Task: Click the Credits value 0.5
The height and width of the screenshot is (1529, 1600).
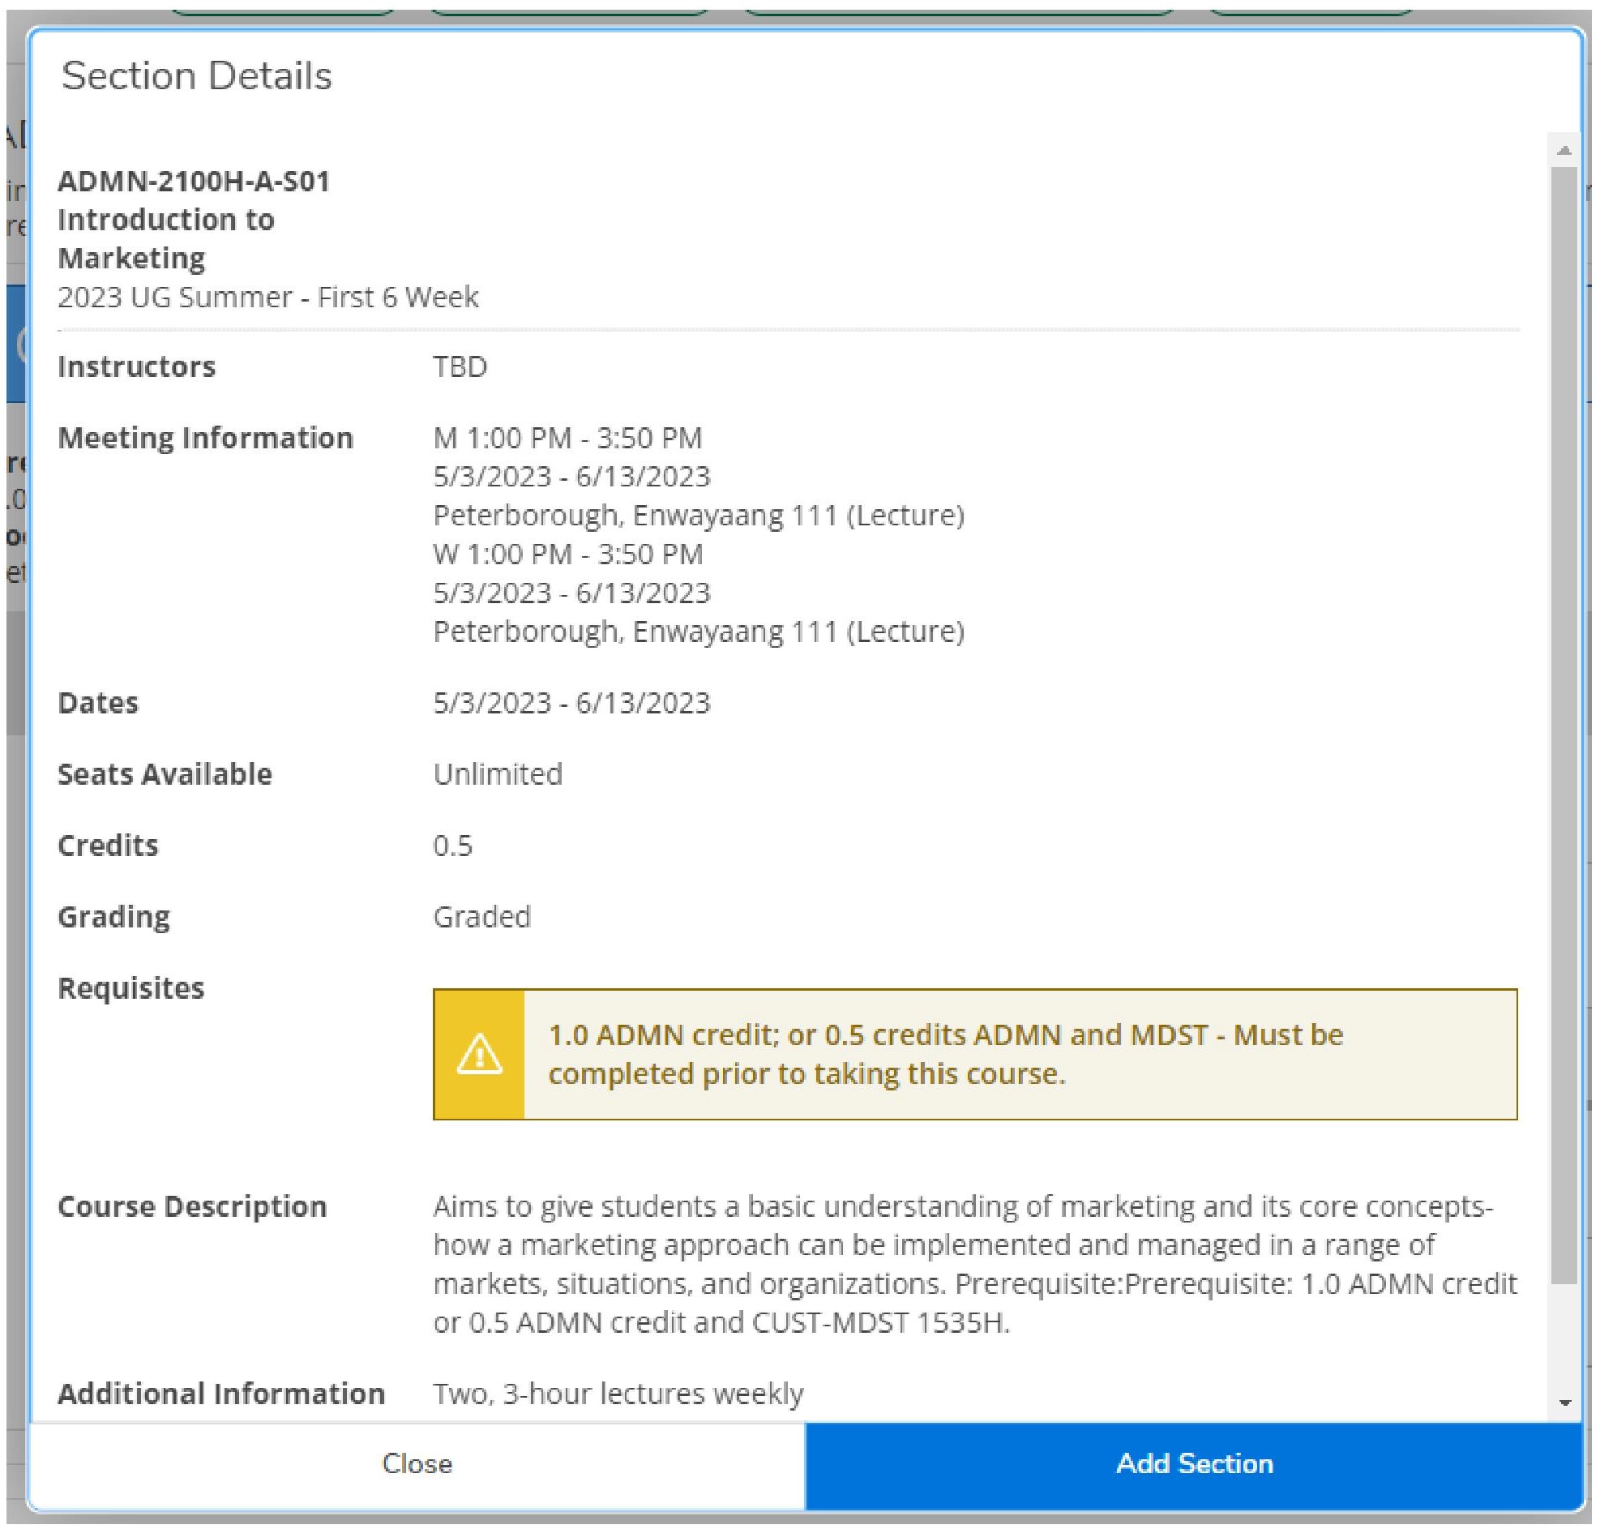Action: tap(453, 846)
